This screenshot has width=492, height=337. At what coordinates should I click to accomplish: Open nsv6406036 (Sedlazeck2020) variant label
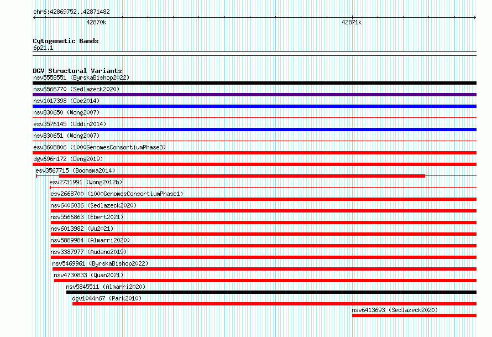(93, 205)
